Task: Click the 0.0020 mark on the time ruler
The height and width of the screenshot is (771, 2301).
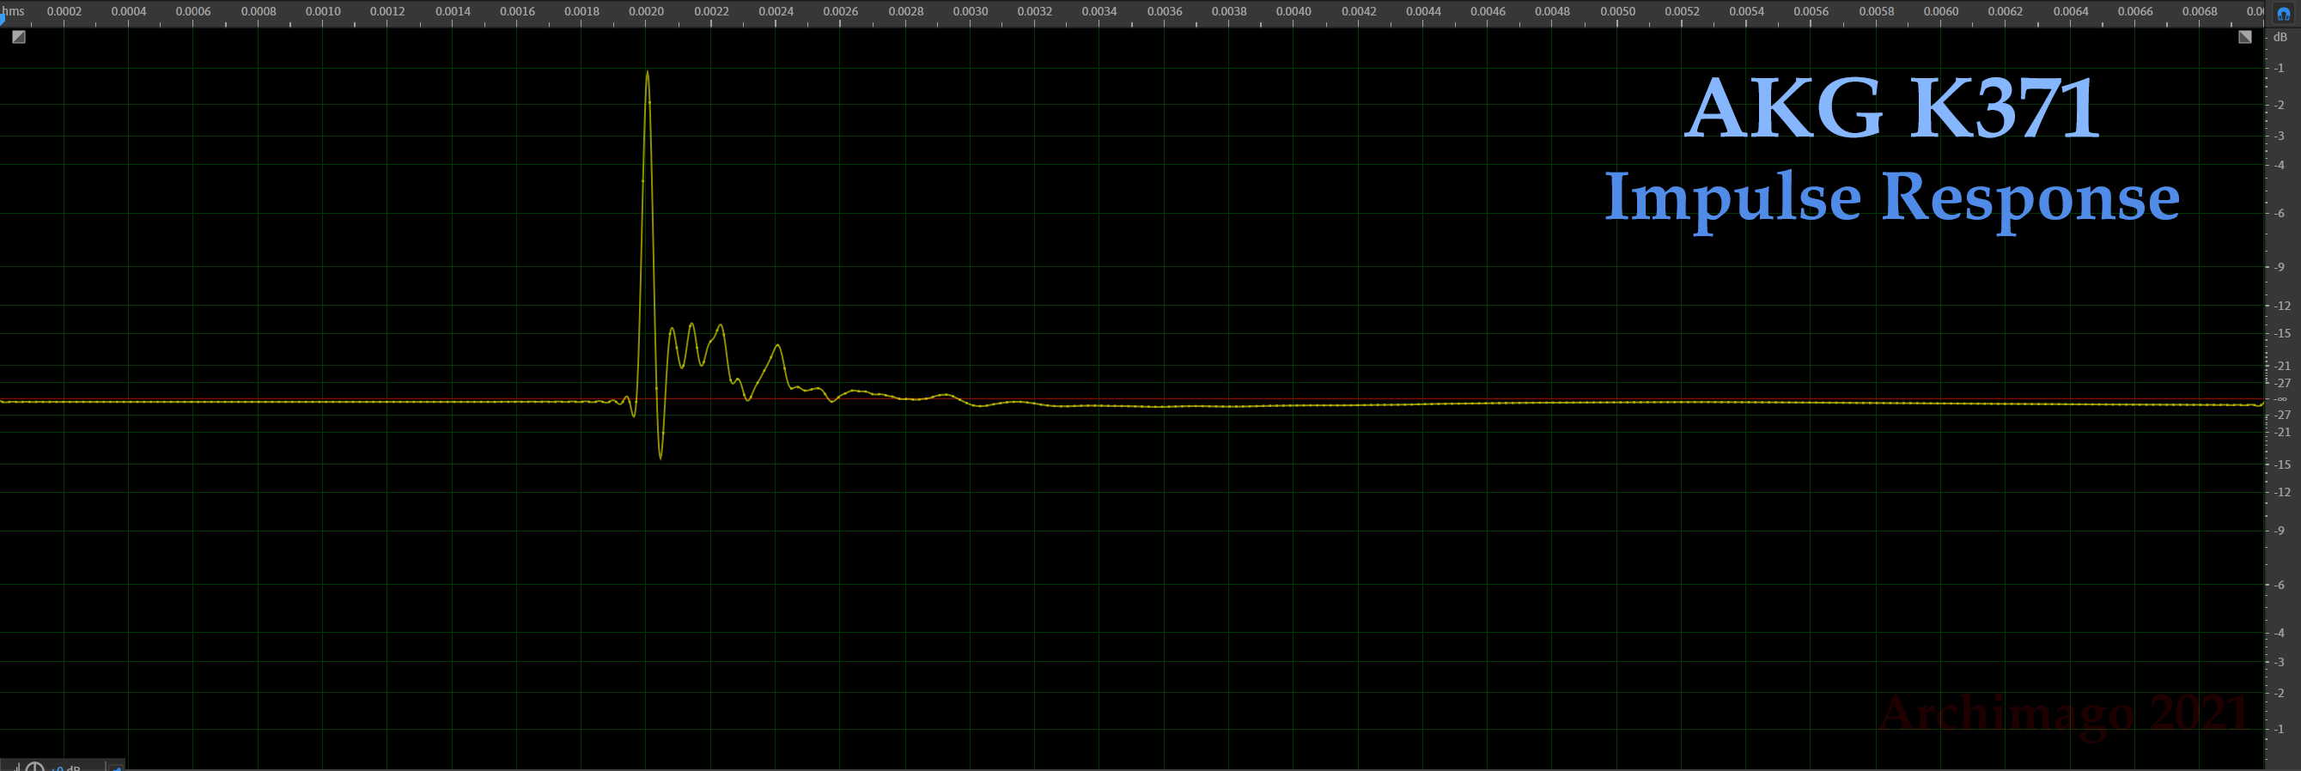Action: [646, 12]
